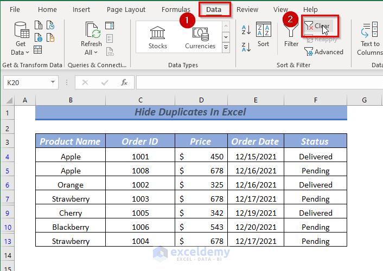Click the From Web icon
Screen dimensions: 383x271
[x=39, y=37]
